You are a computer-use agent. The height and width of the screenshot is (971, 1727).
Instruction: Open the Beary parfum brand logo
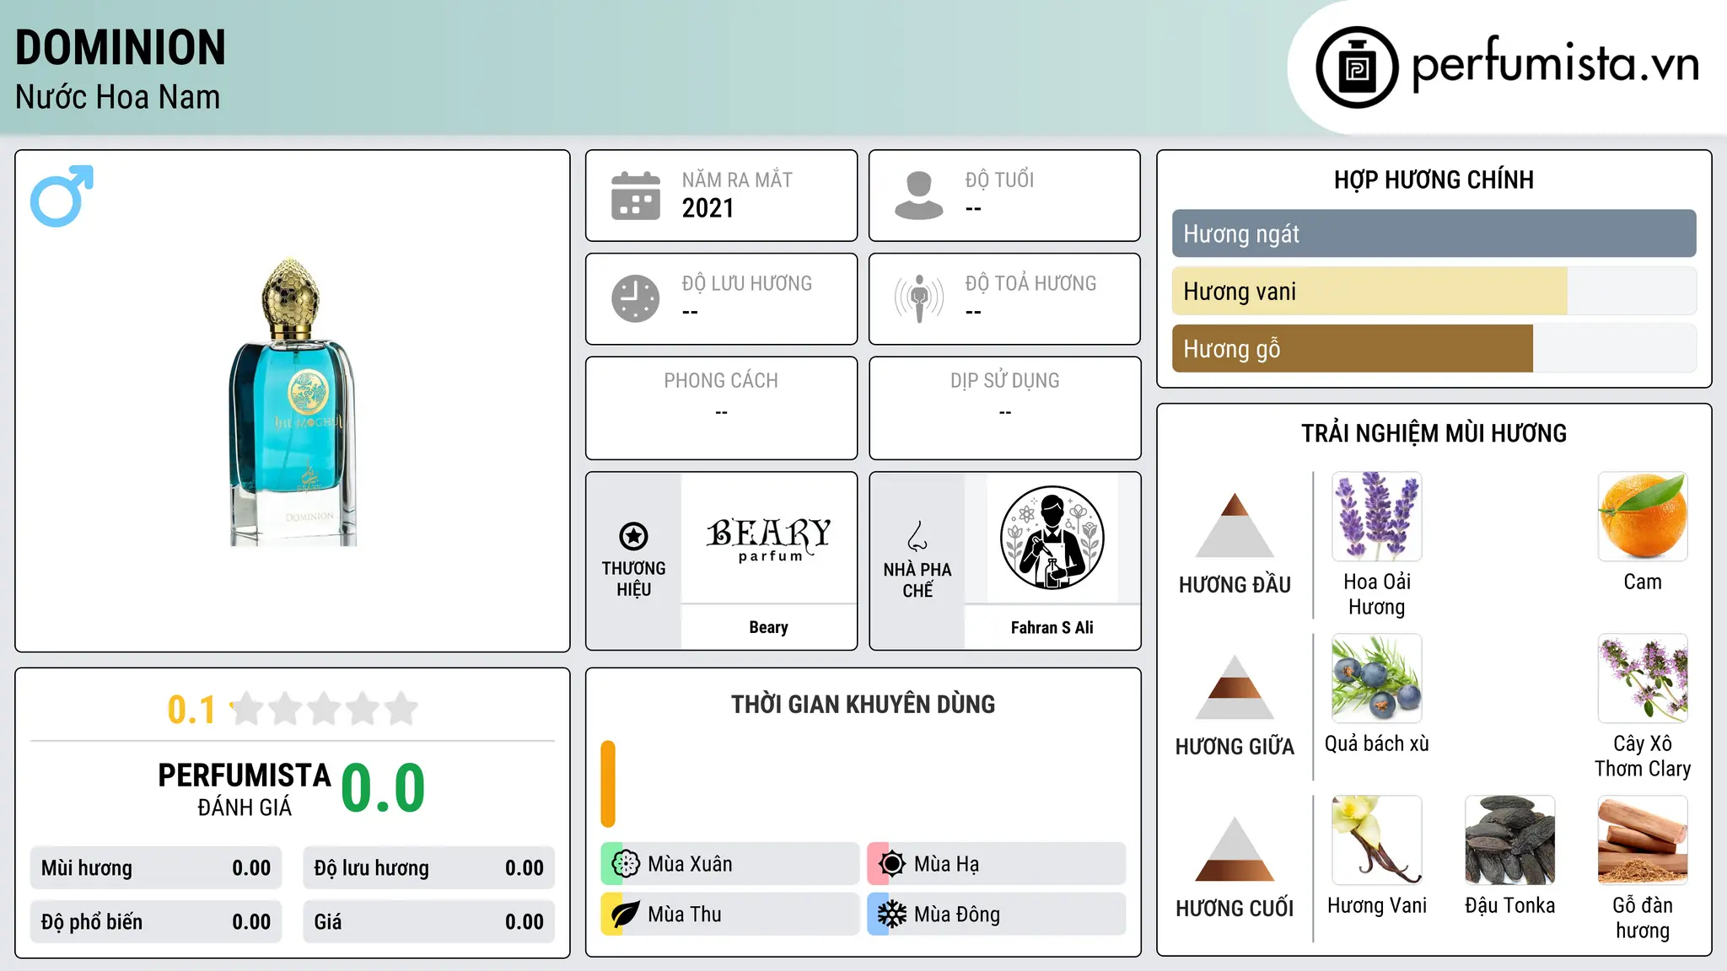click(x=768, y=539)
